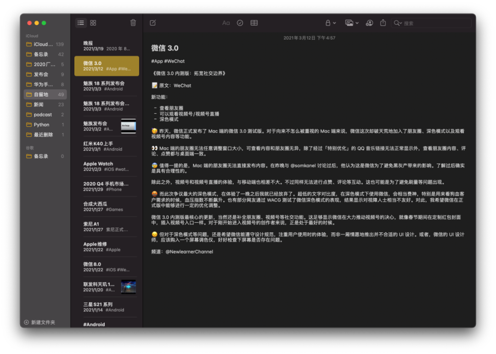Switch to list view of notes

[x=81, y=23]
